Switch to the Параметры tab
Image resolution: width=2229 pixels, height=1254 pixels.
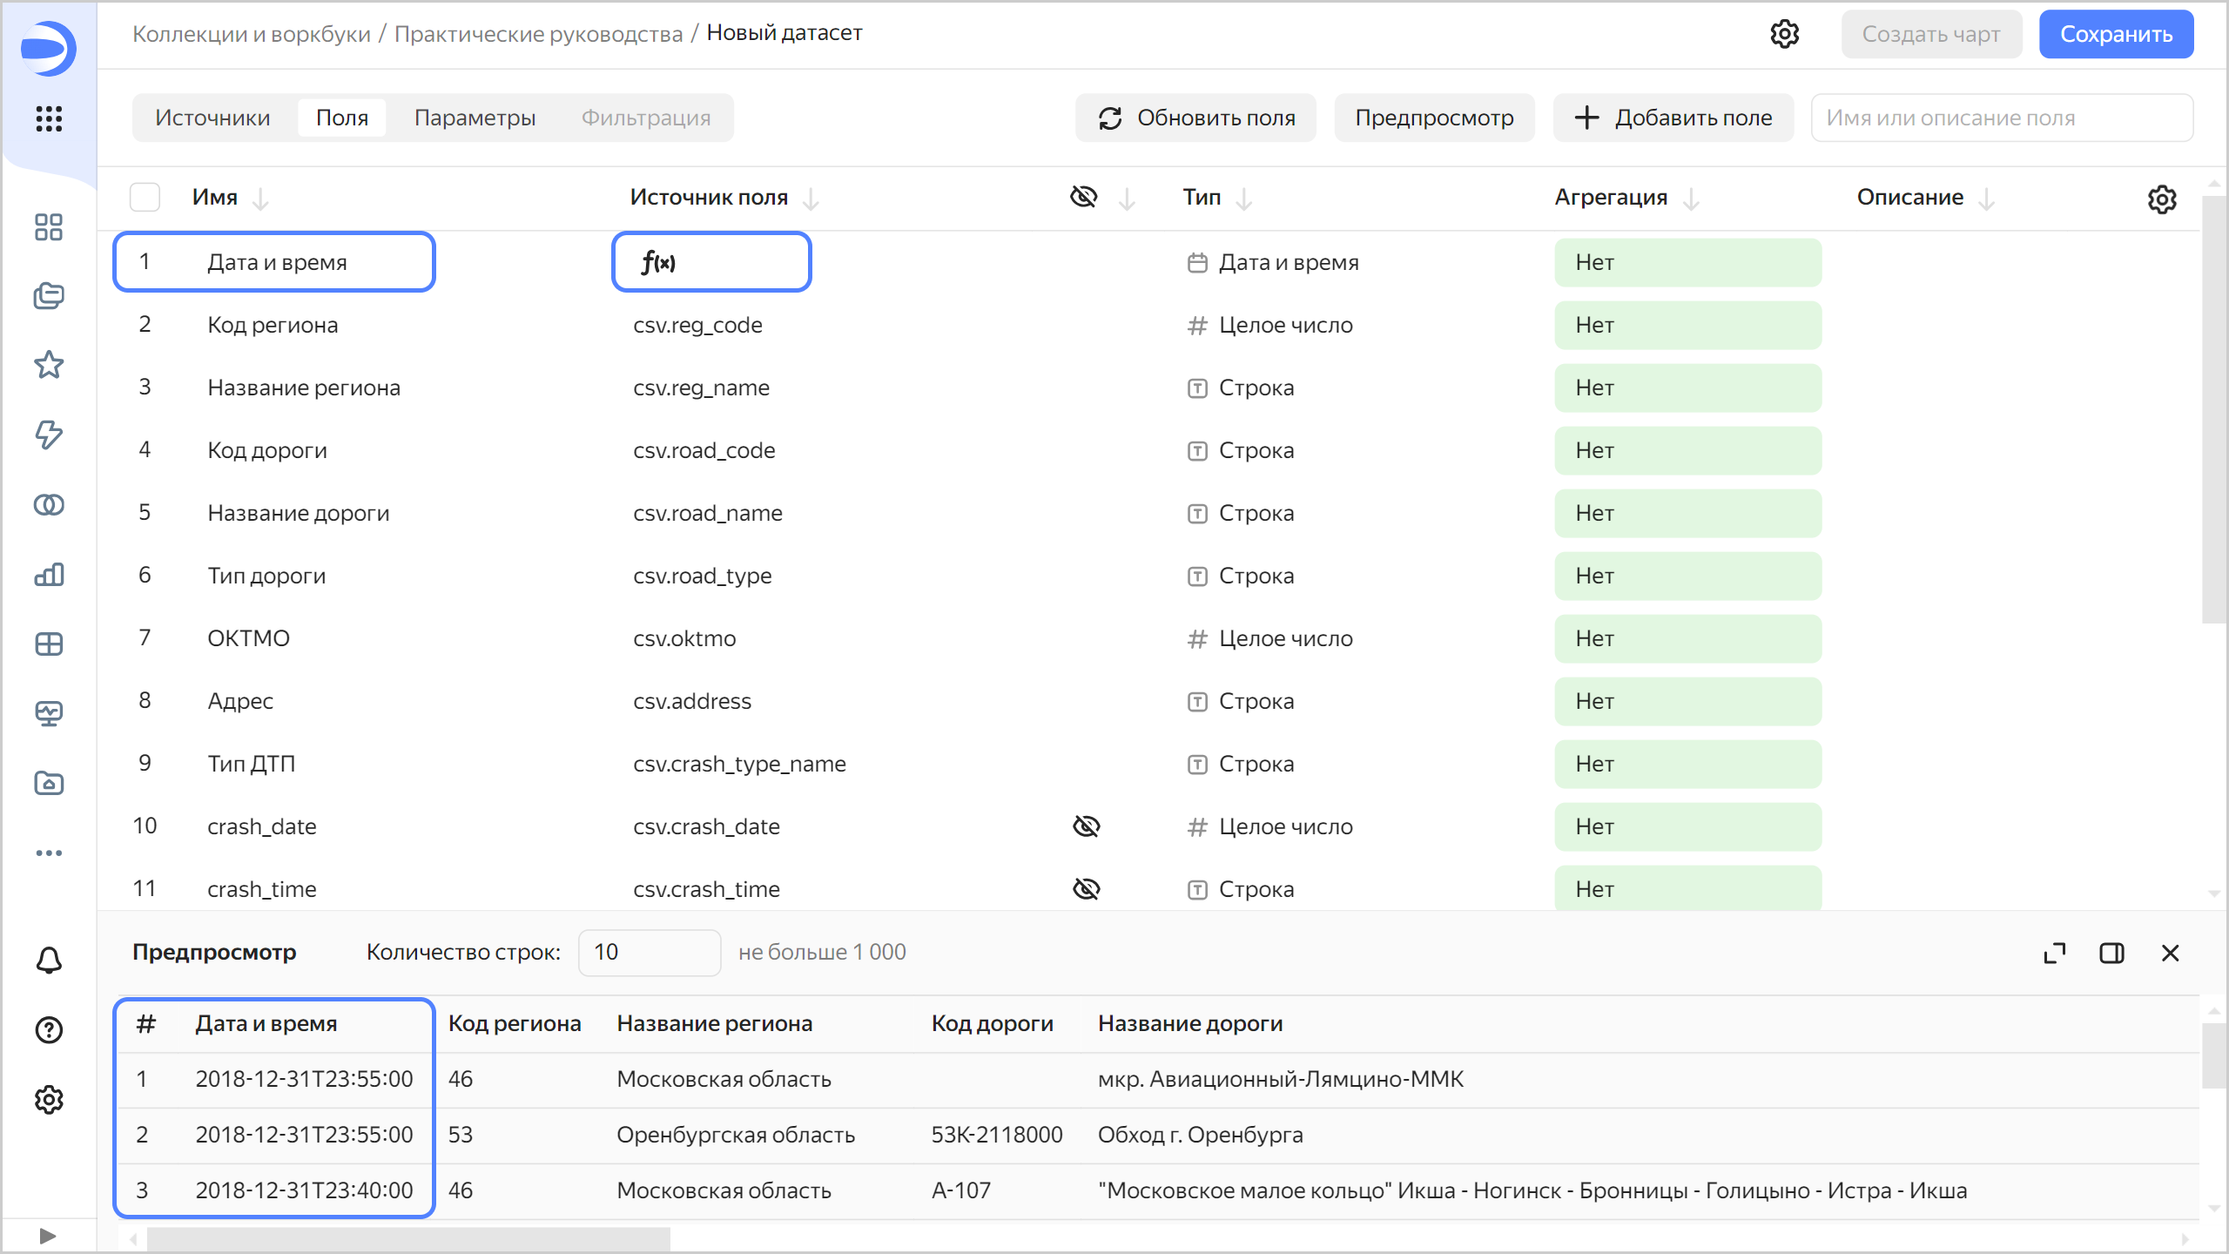475,118
